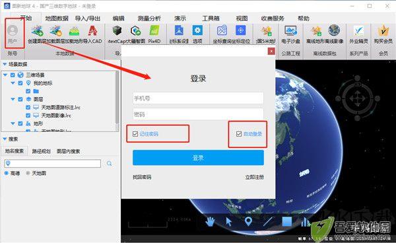Click the 手机号 input field

[198, 98]
